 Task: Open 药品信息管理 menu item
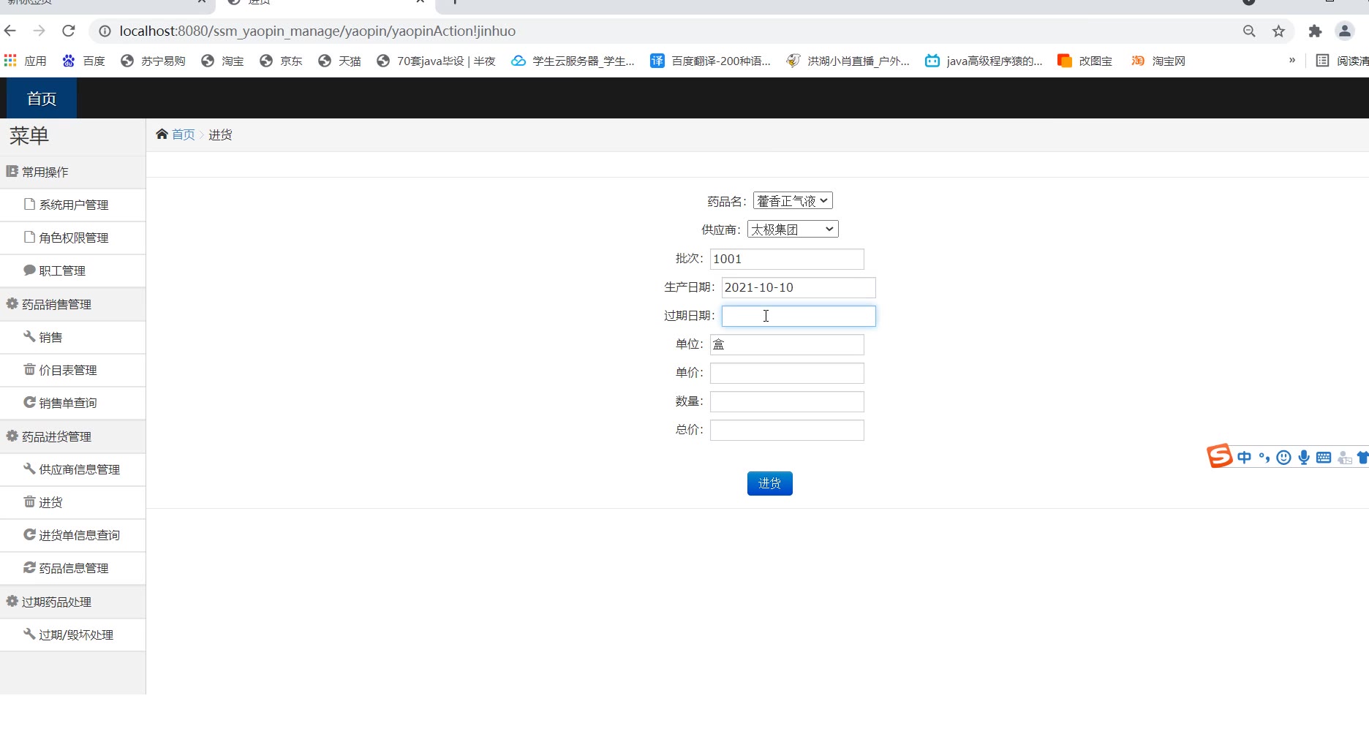pyautogui.click(x=72, y=568)
